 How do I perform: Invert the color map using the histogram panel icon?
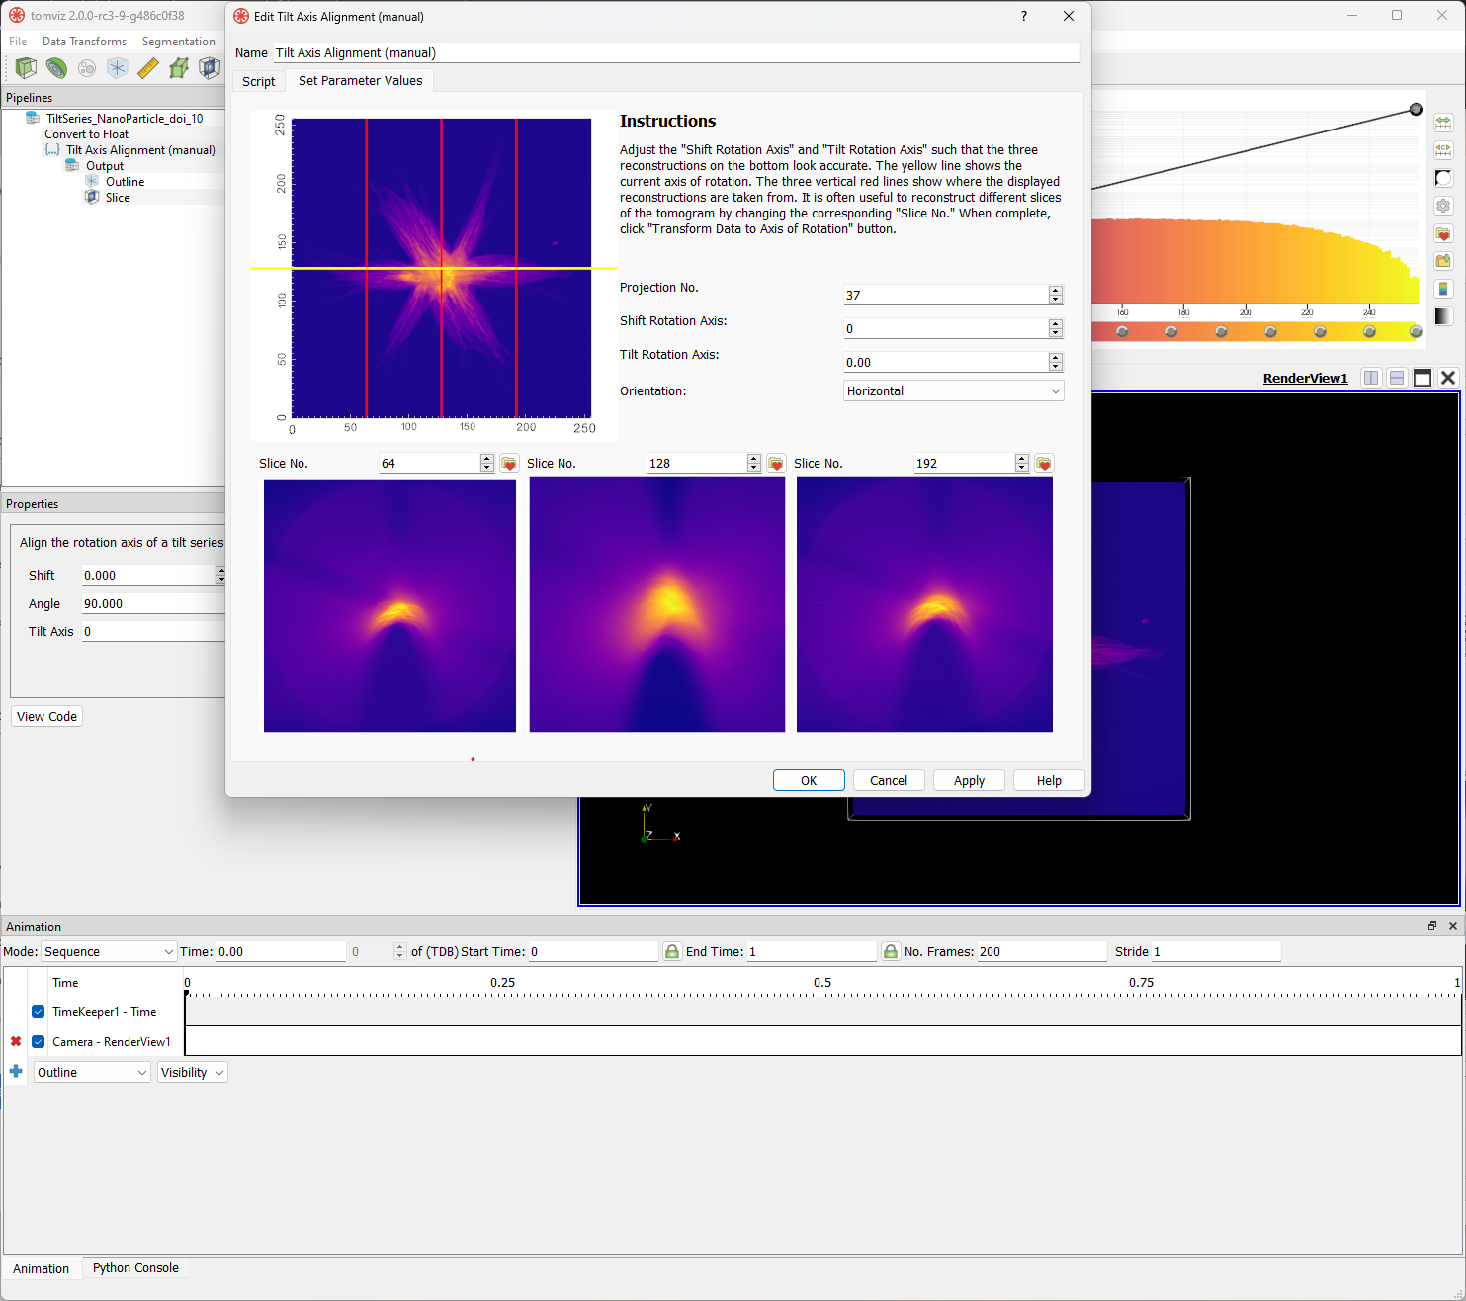(1443, 177)
